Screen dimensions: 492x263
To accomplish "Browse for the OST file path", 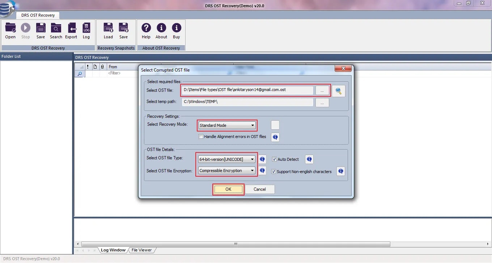I will (x=322, y=90).
